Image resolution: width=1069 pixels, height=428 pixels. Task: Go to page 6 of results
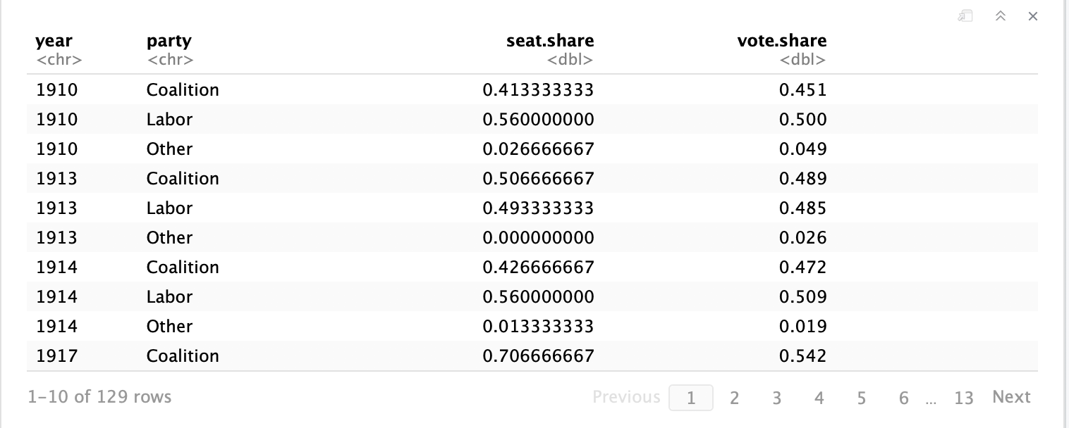[903, 398]
